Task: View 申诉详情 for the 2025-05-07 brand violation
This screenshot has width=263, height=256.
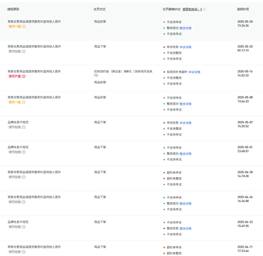Action: point(185,123)
